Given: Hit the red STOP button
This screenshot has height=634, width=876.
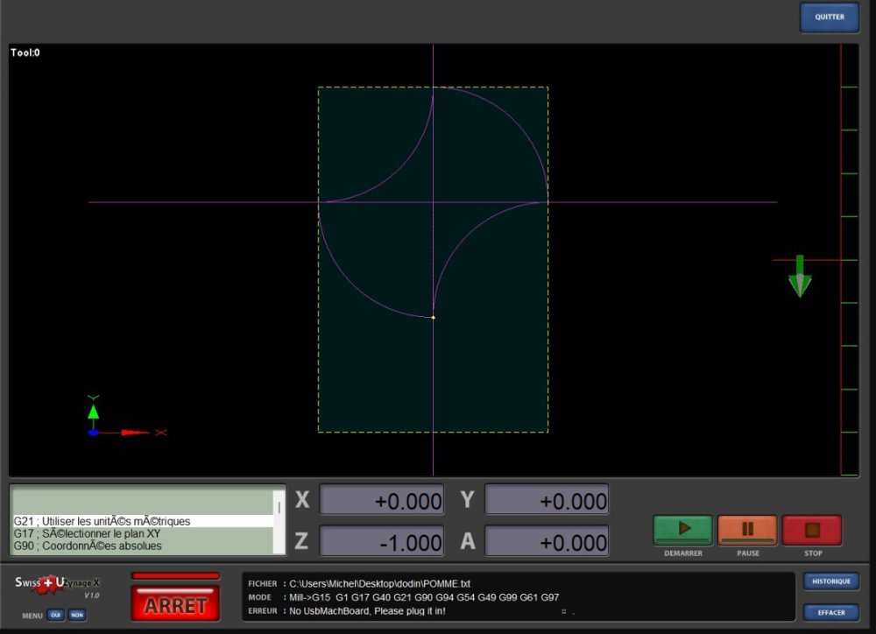Looking at the screenshot, I should tap(812, 530).
